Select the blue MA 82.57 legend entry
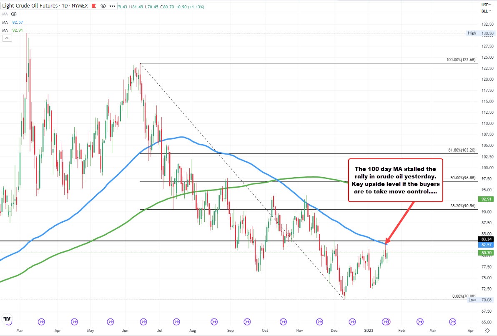 coord(13,22)
